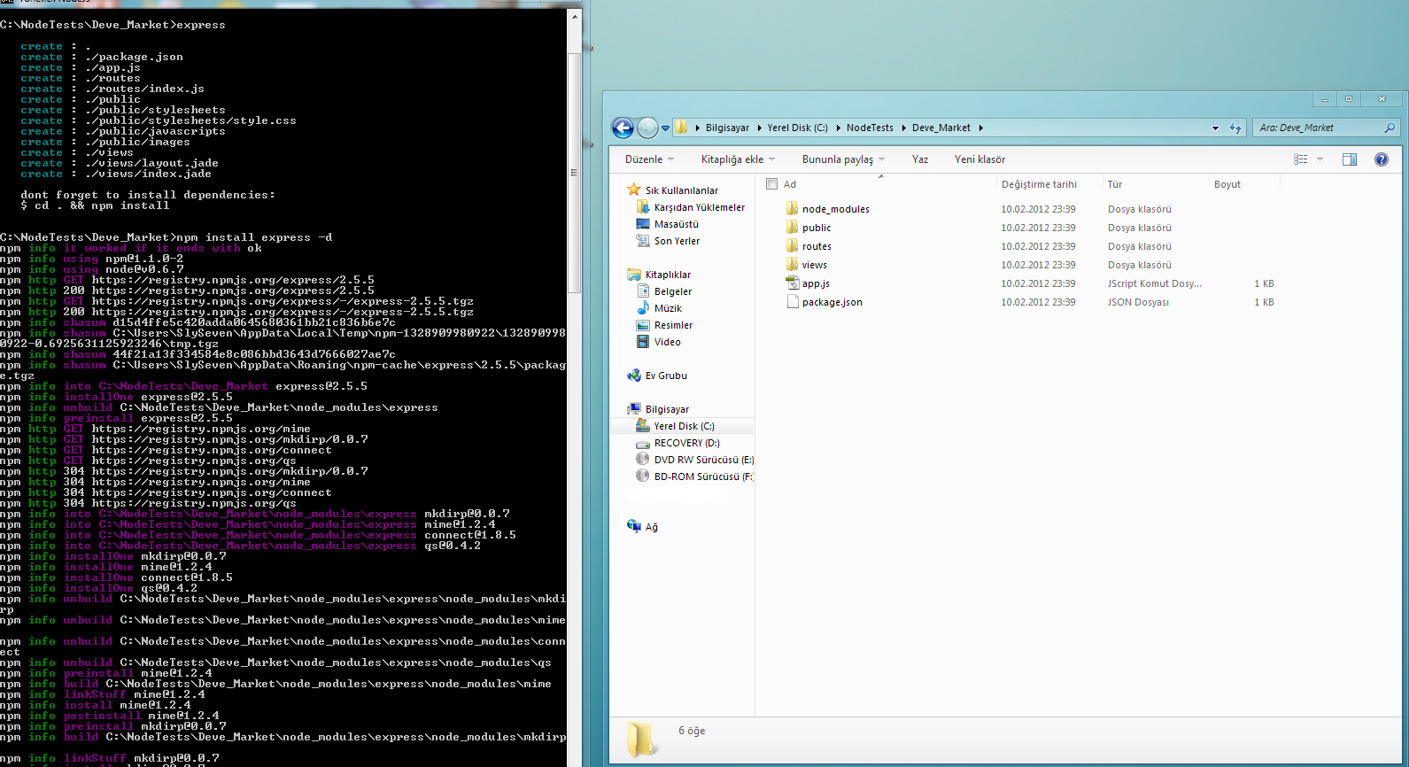Select the routes folder icon
The width and height of the screenshot is (1409, 767).
792,246
